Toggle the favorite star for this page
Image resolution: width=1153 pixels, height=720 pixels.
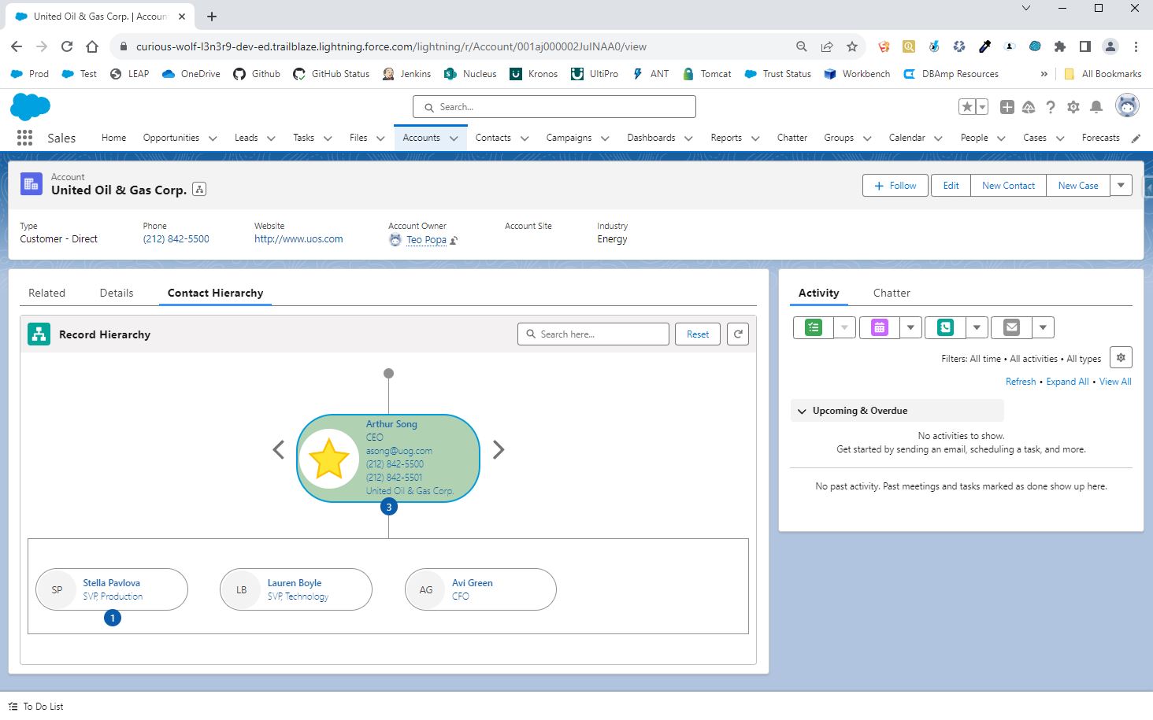tap(967, 105)
